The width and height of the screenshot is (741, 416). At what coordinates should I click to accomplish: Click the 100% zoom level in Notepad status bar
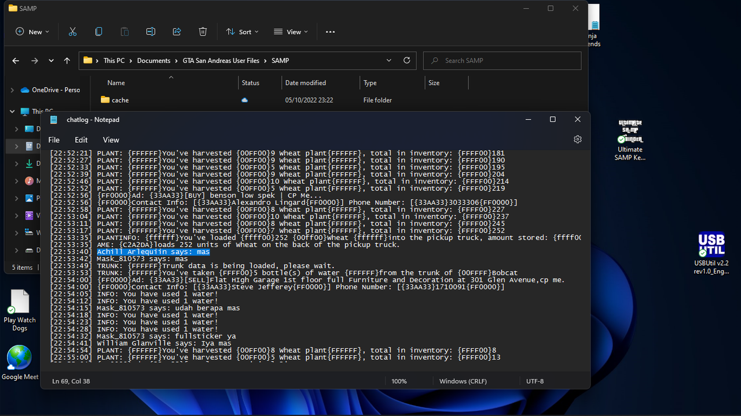coord(399,381)
